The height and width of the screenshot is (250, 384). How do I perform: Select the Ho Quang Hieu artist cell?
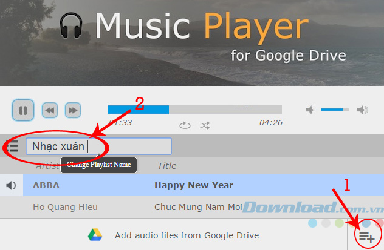tap(65, 207)
